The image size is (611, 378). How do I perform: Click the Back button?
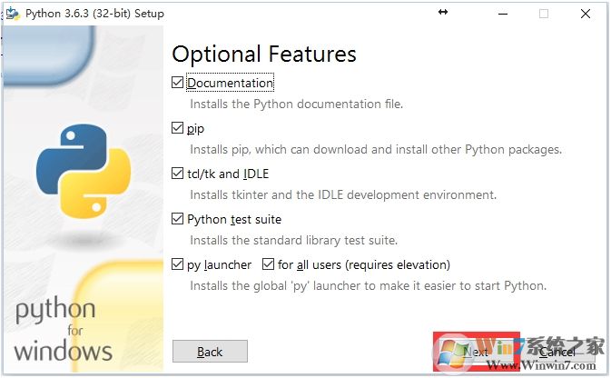click(x=210, y=351)
